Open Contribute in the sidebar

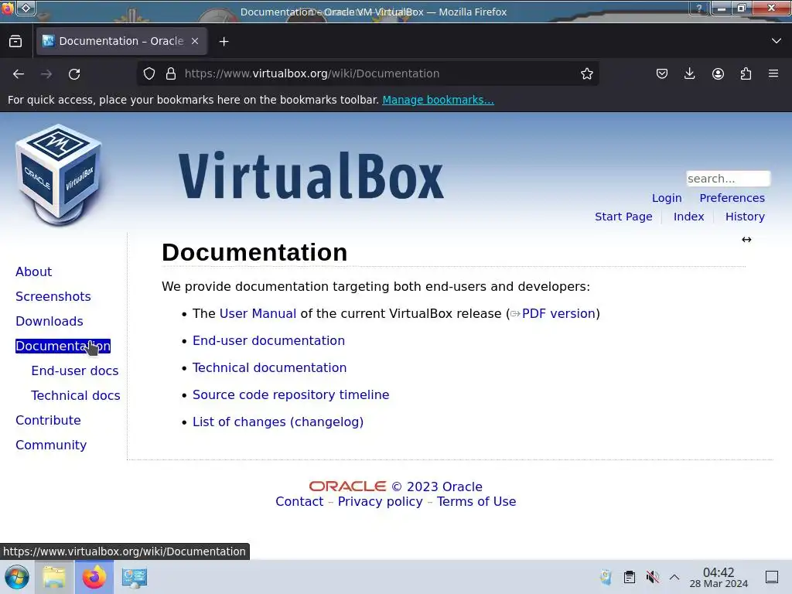pos(48,420)
